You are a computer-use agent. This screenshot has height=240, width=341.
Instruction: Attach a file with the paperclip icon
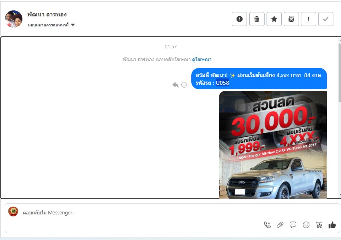pyautogui.click(x=280, y=225)
